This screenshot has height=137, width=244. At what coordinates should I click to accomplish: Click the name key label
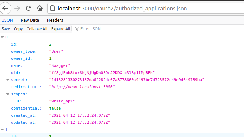pos(17,66)
